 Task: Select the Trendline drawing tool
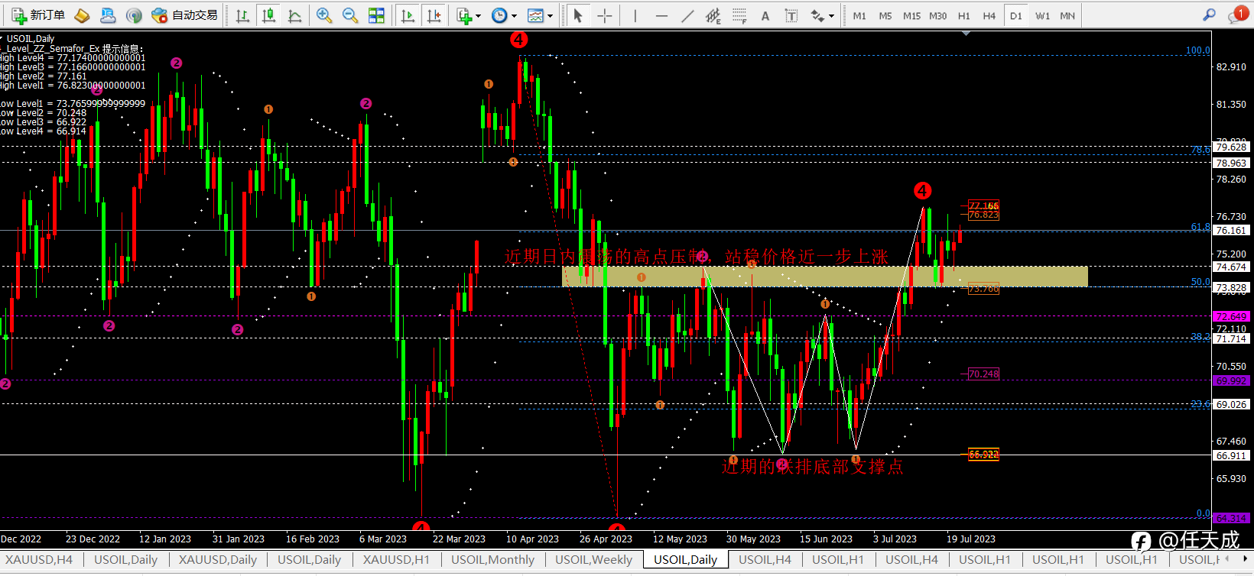[687, 15]
